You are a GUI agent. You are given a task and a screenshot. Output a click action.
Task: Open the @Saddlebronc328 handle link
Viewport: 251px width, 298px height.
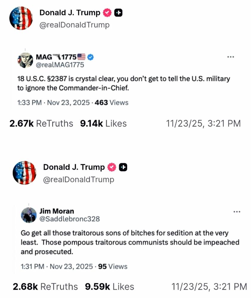[69, 219]
